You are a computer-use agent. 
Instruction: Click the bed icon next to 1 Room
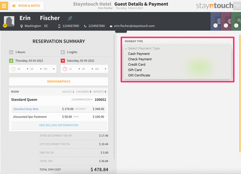11,52
